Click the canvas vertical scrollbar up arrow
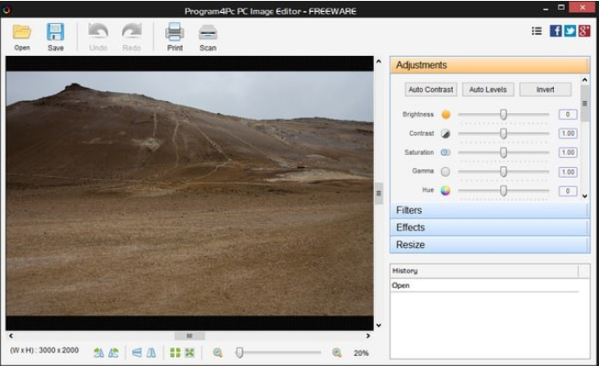 pyautogui.click(x=379, y=61)
